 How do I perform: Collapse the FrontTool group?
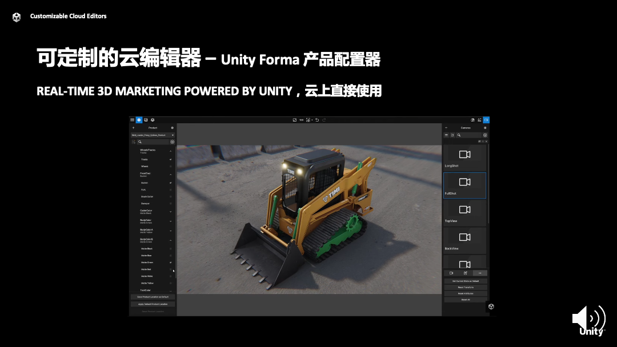(170, 175)
